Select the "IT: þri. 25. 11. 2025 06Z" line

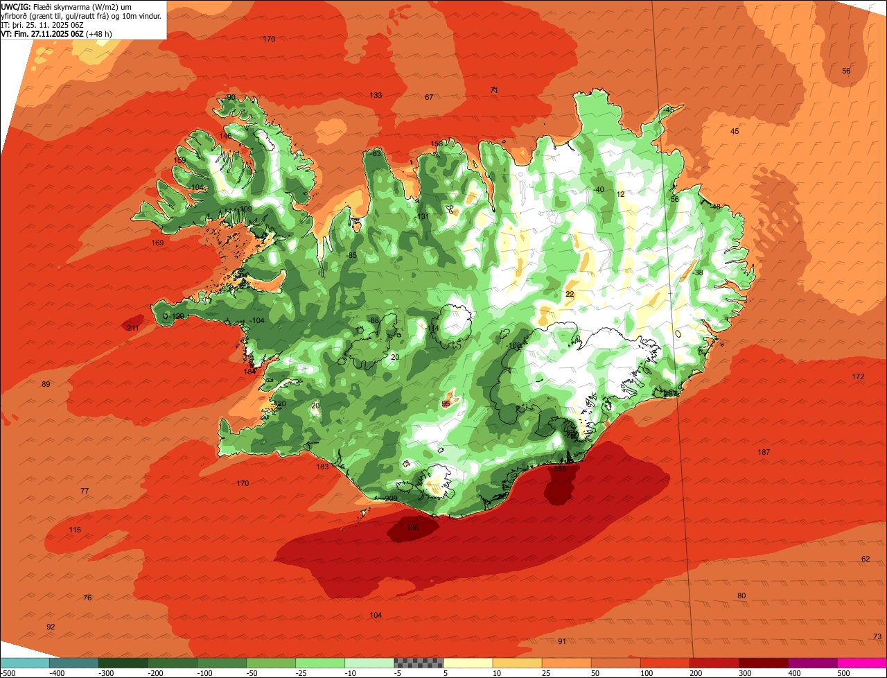click(43, 24)
